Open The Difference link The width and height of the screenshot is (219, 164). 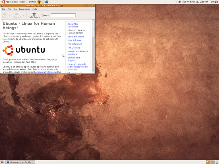click(75, 44)
